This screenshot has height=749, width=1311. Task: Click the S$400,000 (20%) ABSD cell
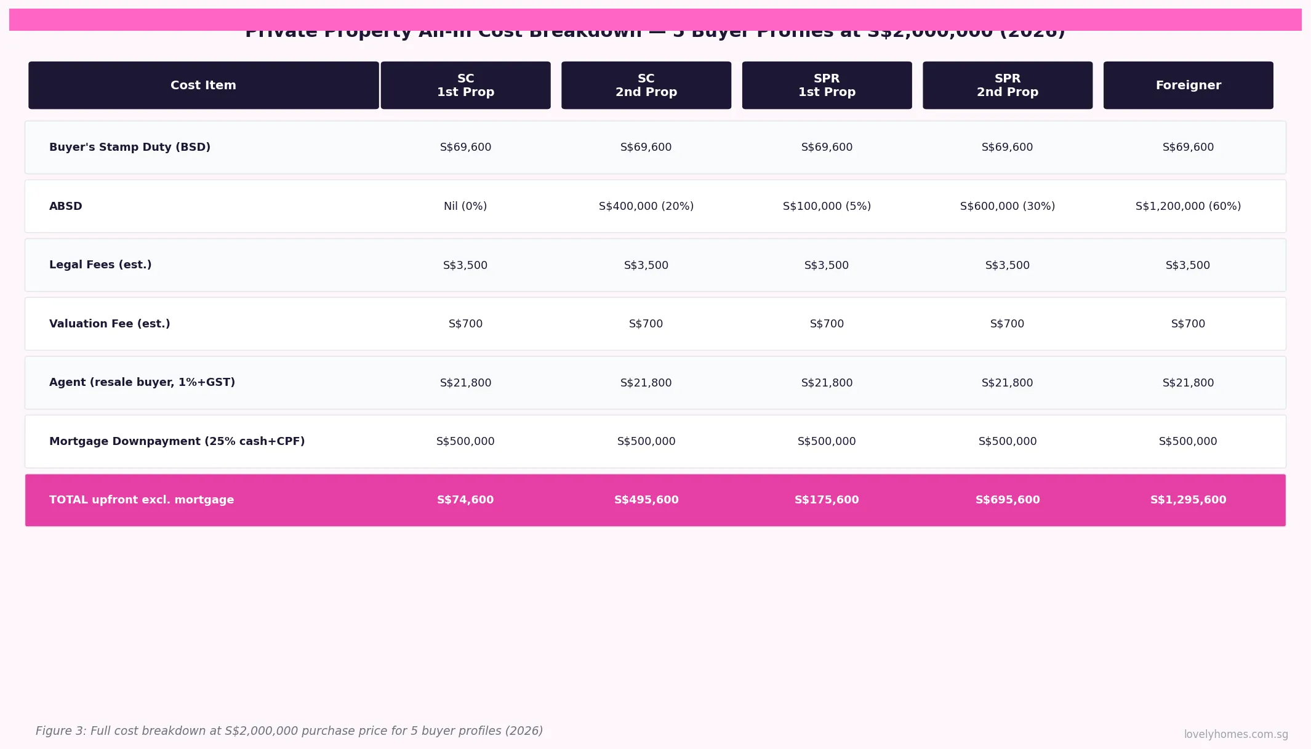point(646,206)
